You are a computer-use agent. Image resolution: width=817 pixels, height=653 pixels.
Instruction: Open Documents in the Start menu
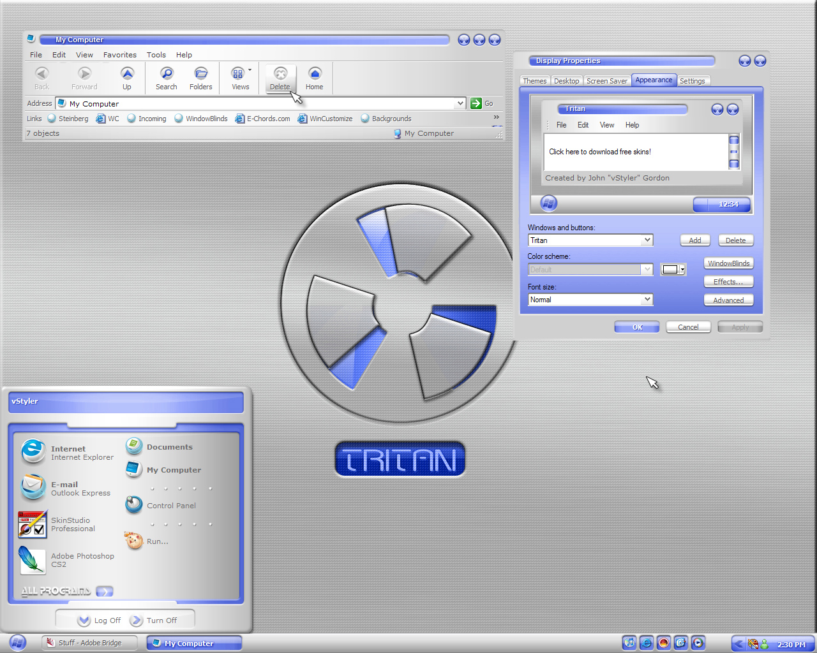pos(160,446)
